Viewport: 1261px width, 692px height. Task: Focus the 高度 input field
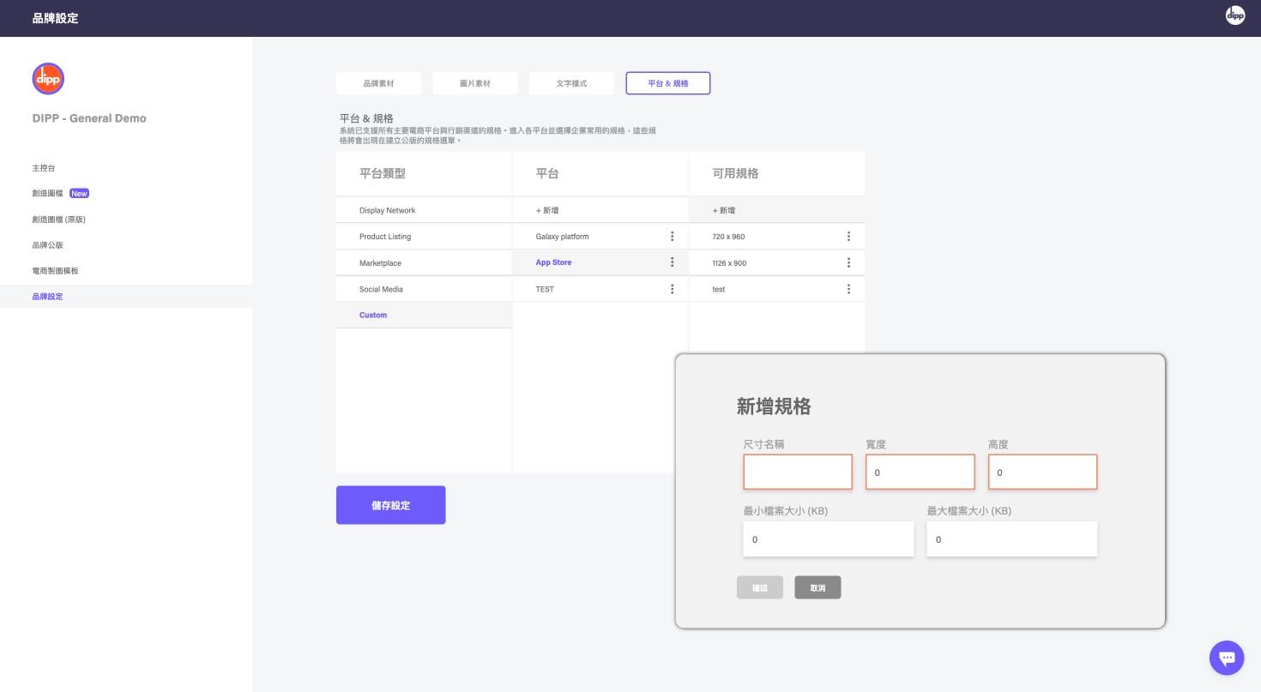pyautogui.click(x=1043, y=472)
